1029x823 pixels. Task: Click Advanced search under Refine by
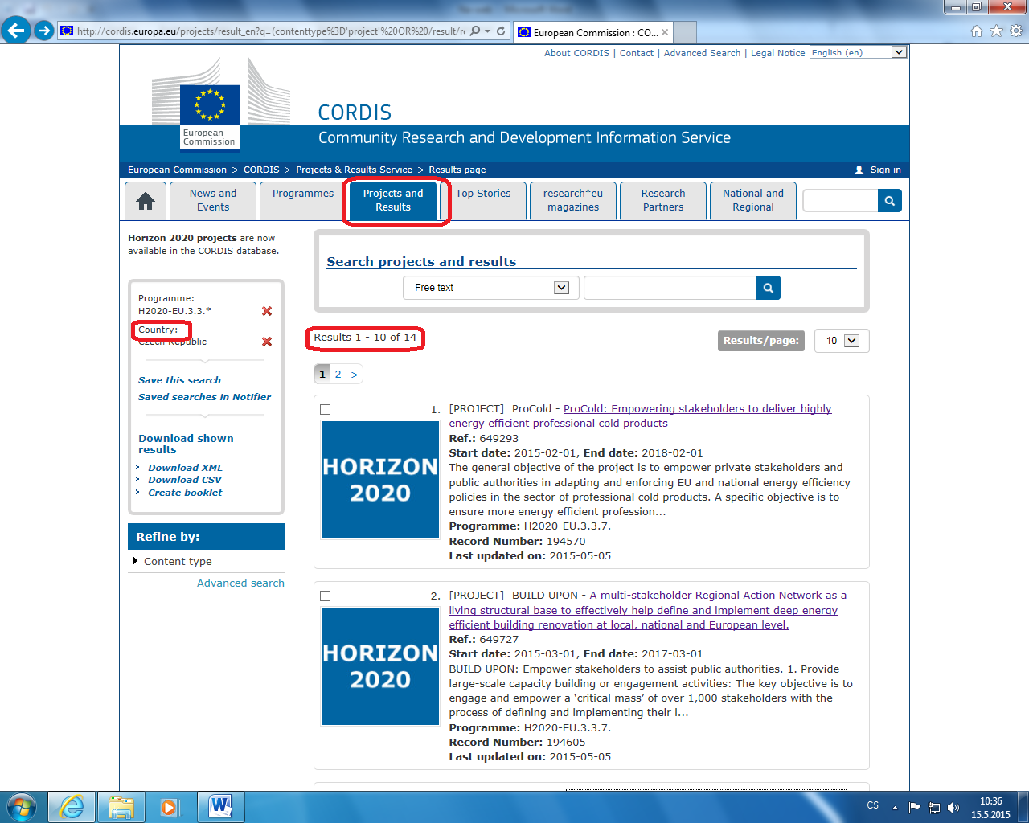[240, 583]
